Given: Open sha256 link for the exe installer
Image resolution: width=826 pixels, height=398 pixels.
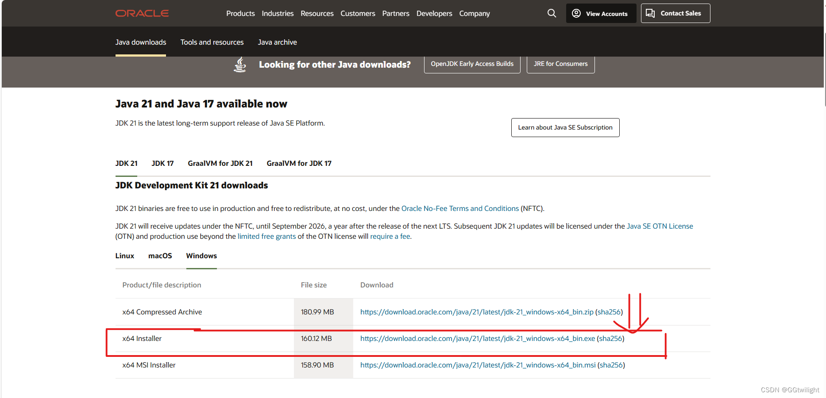Looking at the screenshot, I should pos(610,338).
